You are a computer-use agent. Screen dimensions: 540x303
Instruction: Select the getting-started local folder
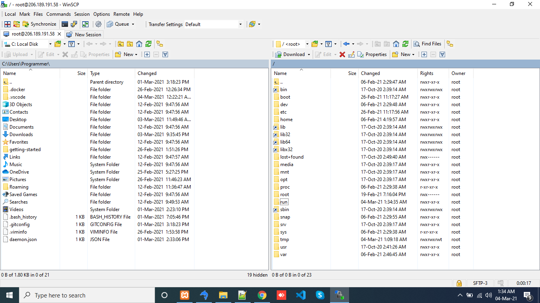click(25, 150)
